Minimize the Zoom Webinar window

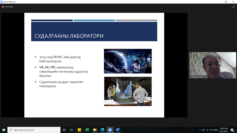point(219,2)
